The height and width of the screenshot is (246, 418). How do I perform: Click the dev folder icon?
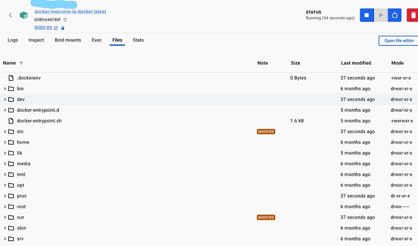[11, 99]
